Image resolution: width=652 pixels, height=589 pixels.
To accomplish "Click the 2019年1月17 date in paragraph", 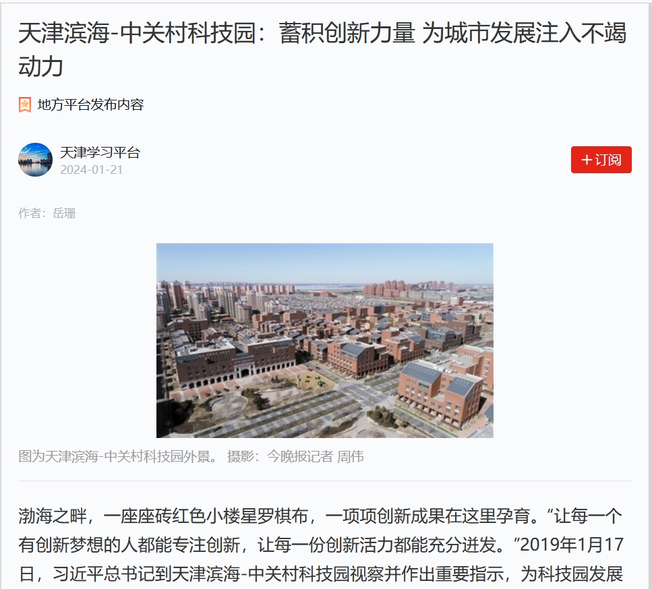I will tap(572, 545).
